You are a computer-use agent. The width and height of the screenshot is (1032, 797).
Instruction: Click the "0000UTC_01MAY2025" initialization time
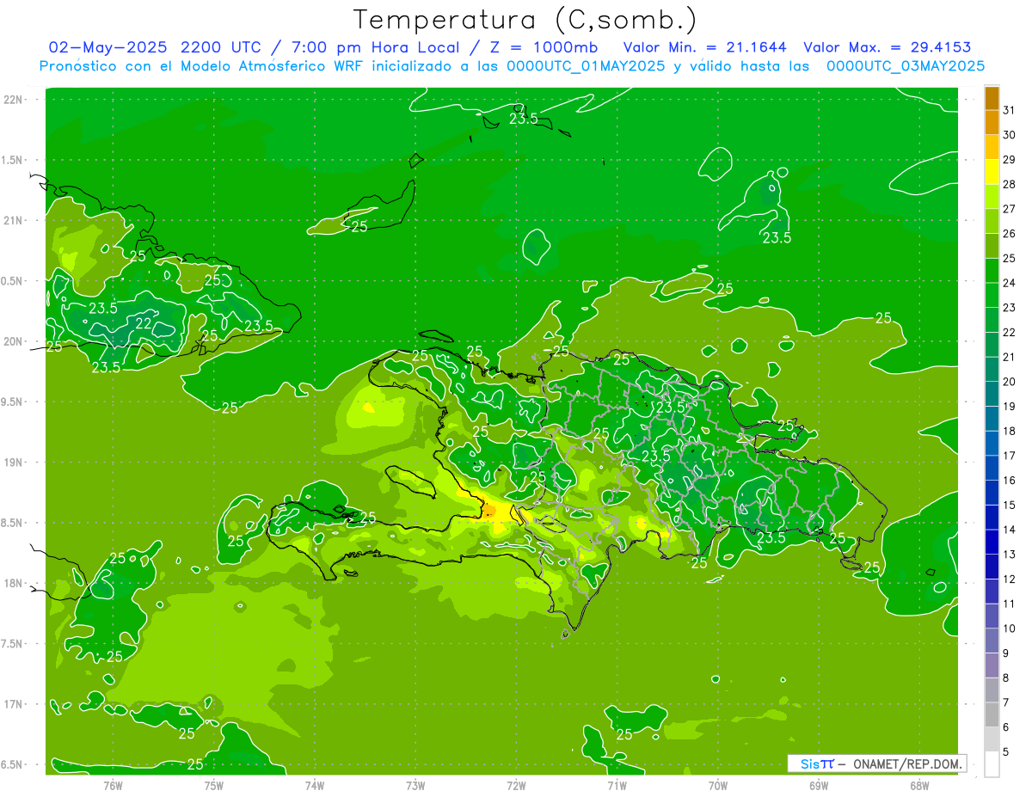pos(586,66)
